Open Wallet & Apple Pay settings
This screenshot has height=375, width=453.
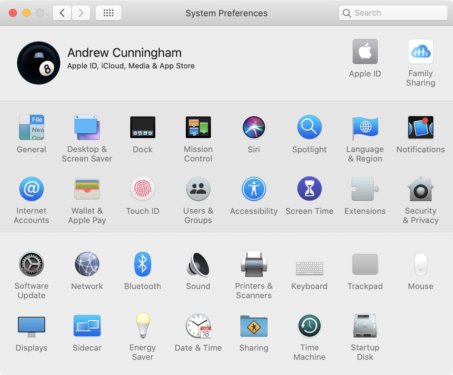click(x=87, y=189)
